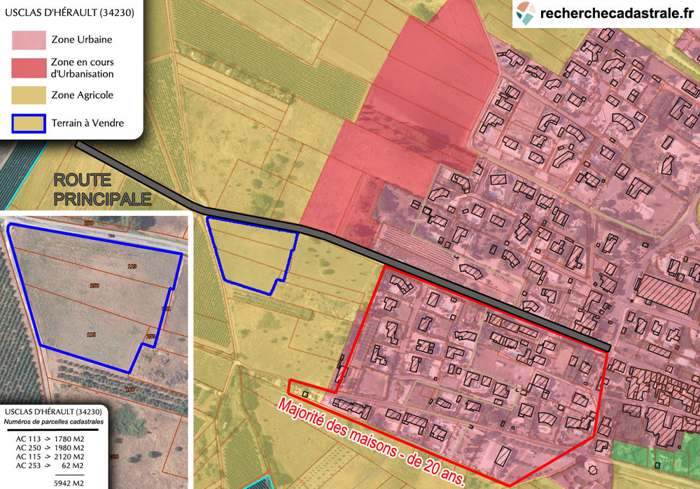The width and height of the screenshot is (700, 489).
Task: Select the Terrain à Vendre blue-outlined swatch
Action: [29, 124]
